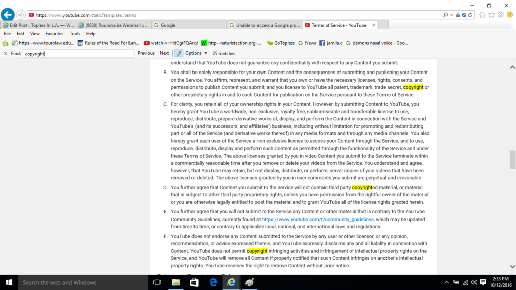Refresh the page with the reload icon
This screenshot has width=516, height=290.
tap(470, 15)
